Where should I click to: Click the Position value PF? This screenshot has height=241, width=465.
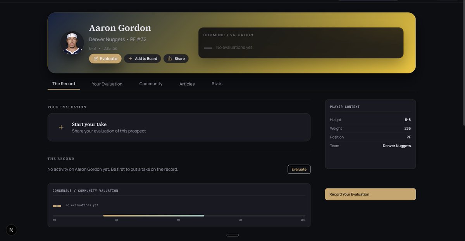pos(408,137)
